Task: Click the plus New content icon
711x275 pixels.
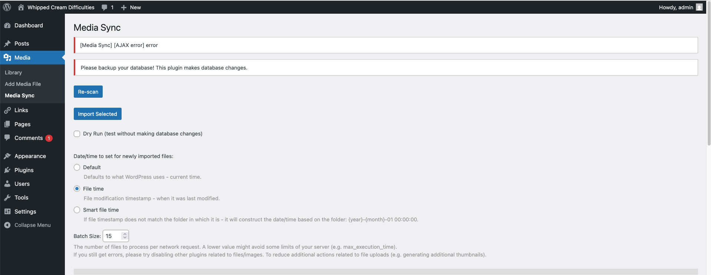Action: coord(124,7)
